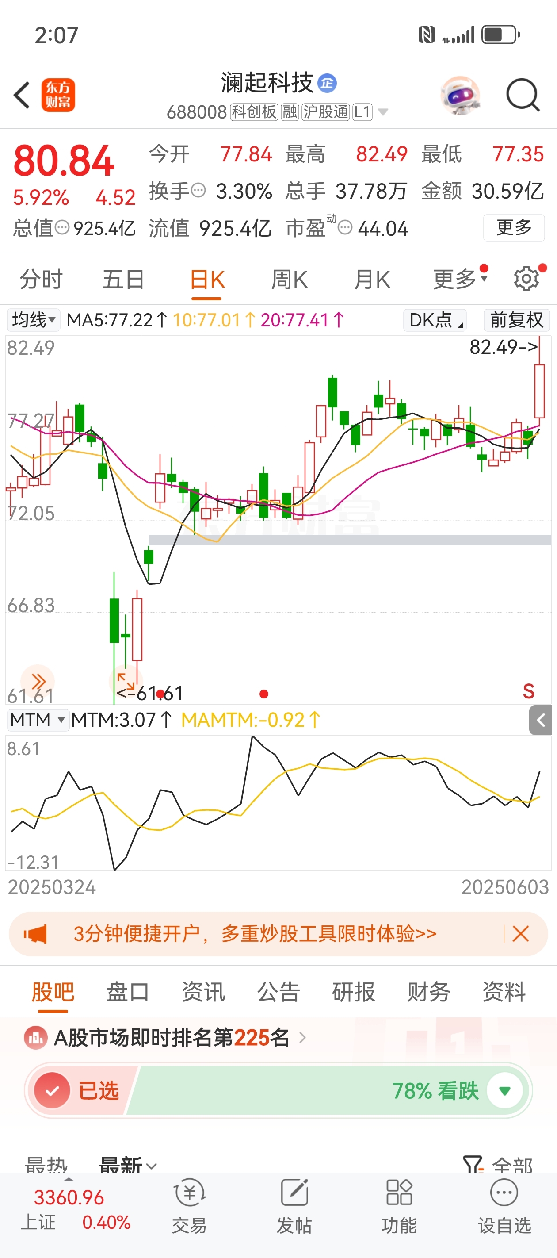Tap the red S marker on chart
Image resolution: width=557 pixels, height=1258 pixels.
(528, 691)
